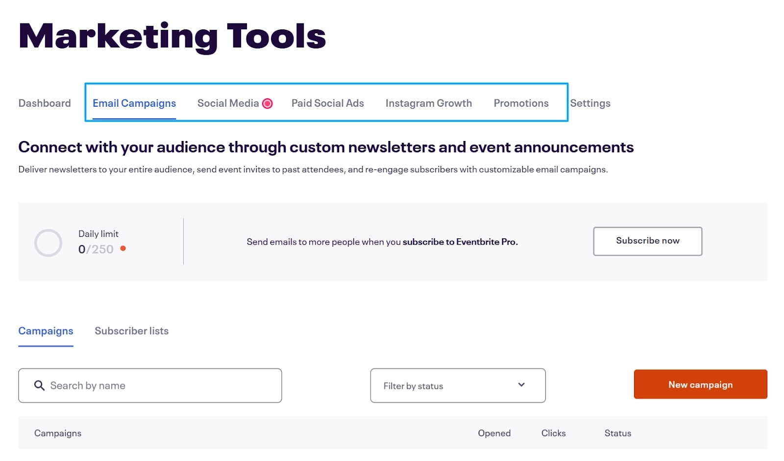Open the Filter by status dropdown
Screen dimensions: 784x461
[x=458, y=386]
